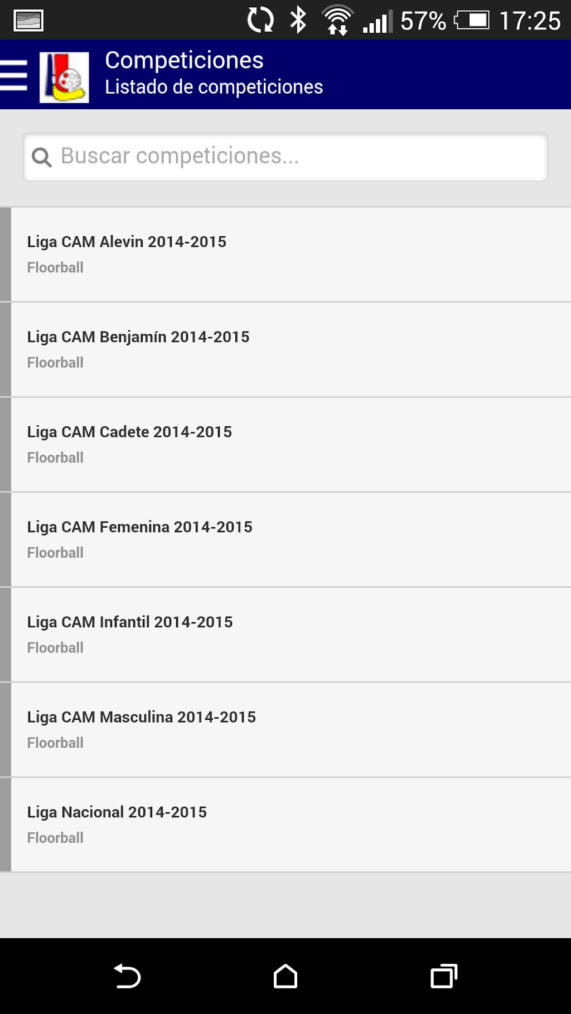Open Liga CAM Cadete 2014-2015 competition
The image size is (571, 1014).
[290, 444]
